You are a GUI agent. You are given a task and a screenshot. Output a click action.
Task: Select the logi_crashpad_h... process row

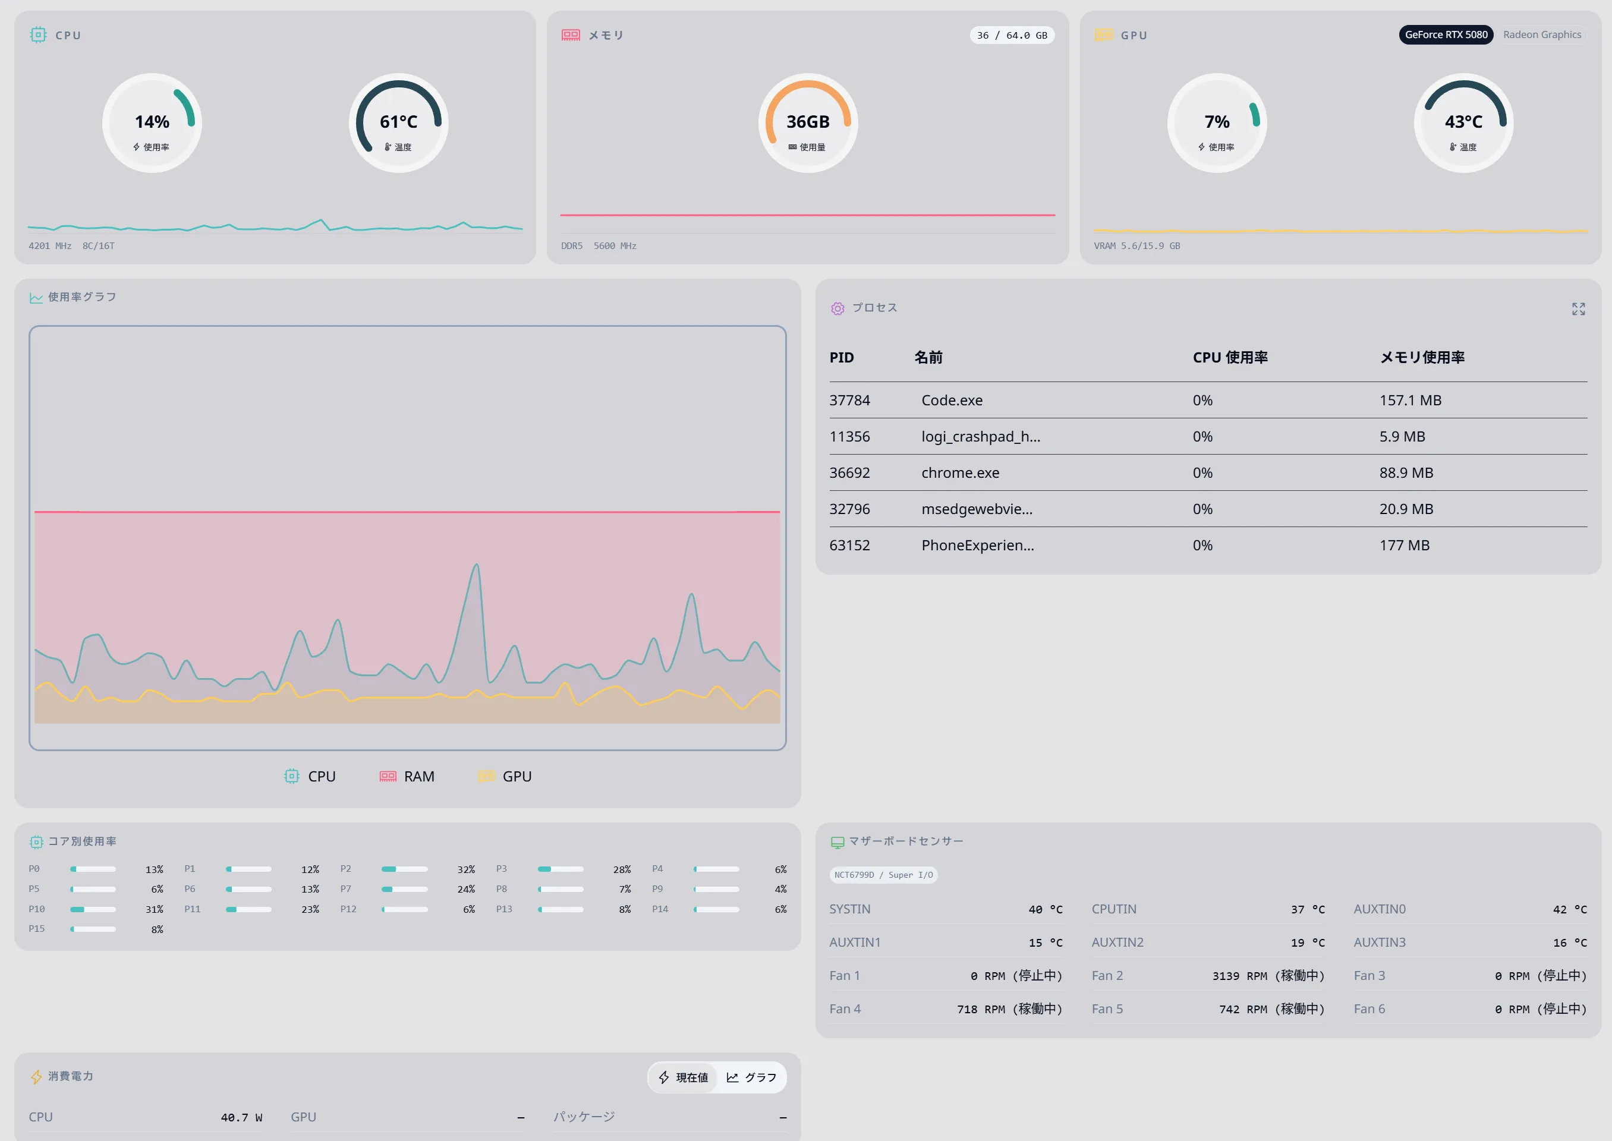1208,437
